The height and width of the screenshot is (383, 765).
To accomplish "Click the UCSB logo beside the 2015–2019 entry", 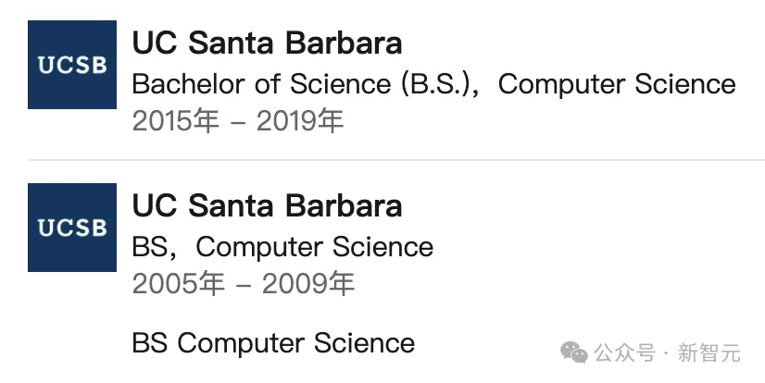I will (72, 65).
